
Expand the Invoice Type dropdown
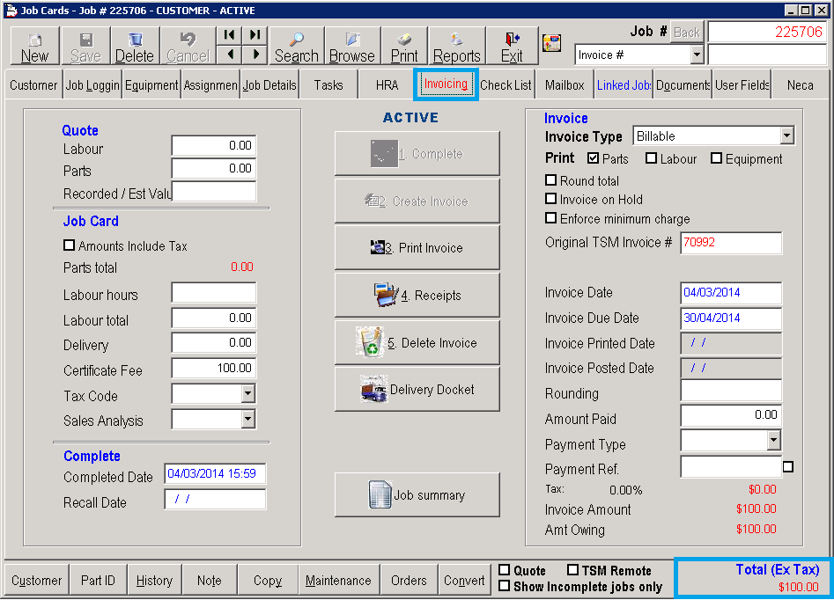click(x=786, y=136)
